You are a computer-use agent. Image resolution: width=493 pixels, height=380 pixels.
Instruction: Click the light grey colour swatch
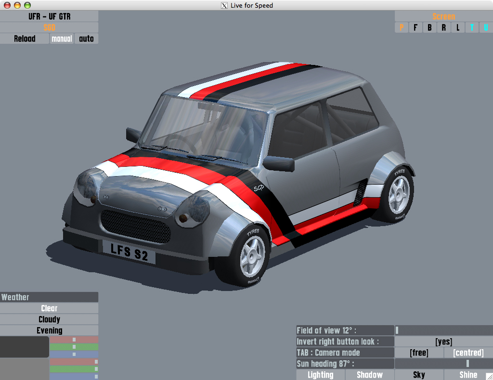tap(25, 369)
